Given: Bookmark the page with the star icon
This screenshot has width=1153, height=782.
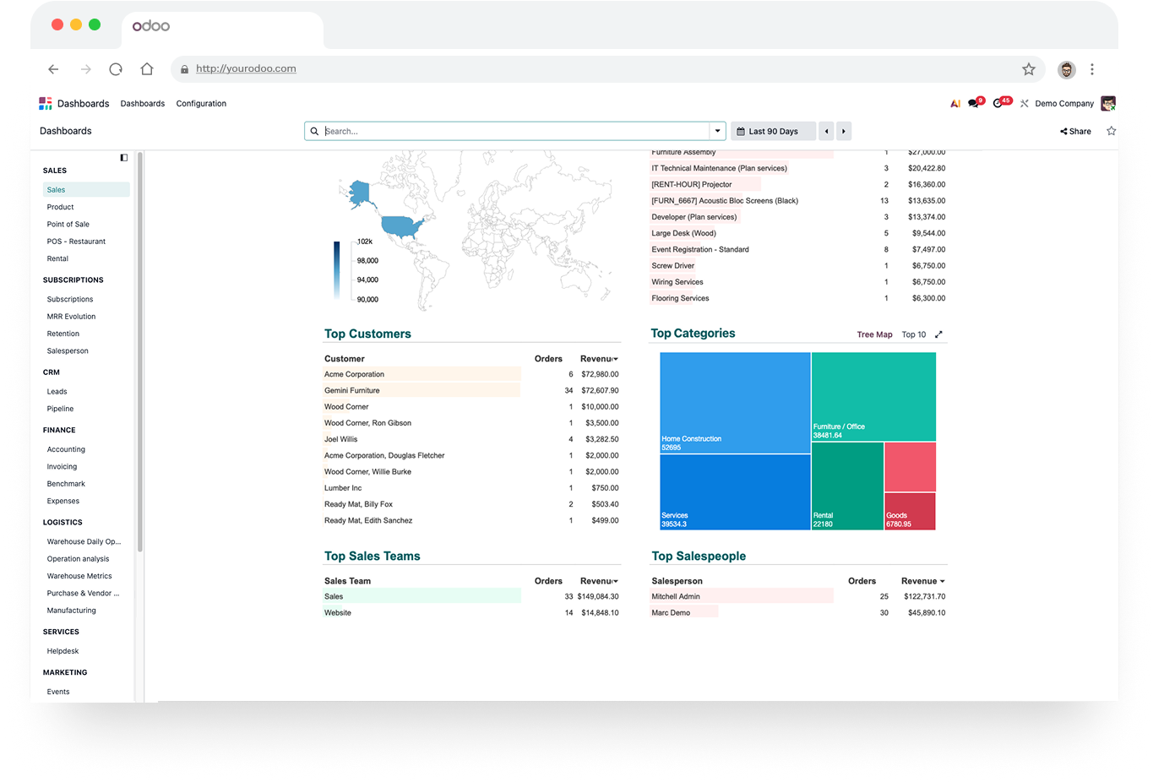Looking at the screenshot, I should tap(1029, 69).
